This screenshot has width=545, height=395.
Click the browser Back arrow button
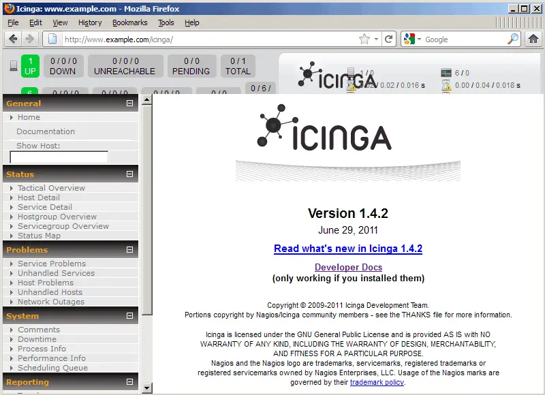13,39
